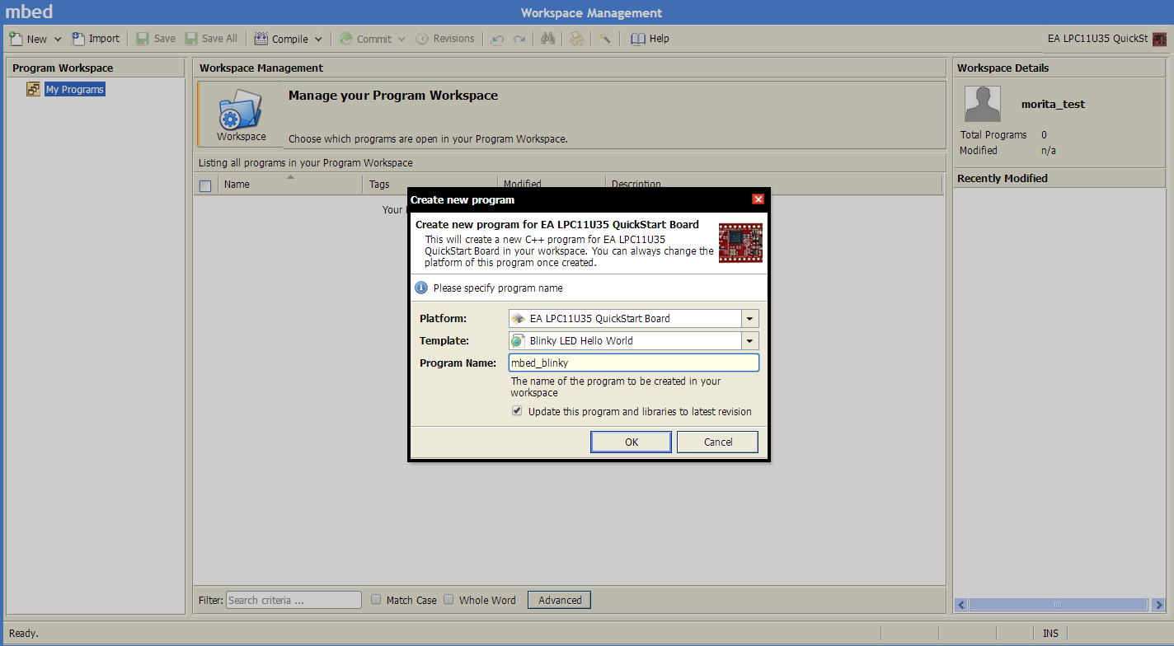This screenshot has width=1174, height=646.
Task: Click the binoculars Find icon
Action: (x=547, y=39)
